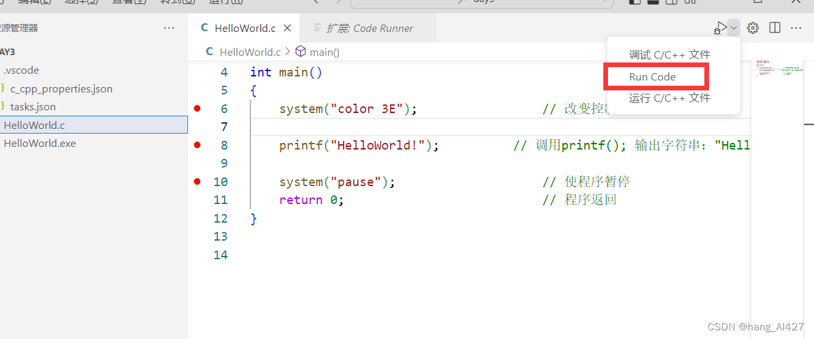
Task: Close the HelloWorld.c tab
Action: [288, 28]
